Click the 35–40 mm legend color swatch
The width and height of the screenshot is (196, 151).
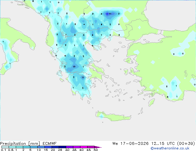(x=77, y=147)
